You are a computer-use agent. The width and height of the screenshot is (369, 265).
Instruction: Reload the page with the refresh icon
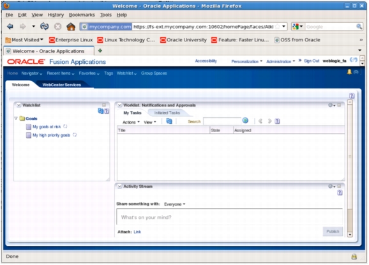click(44, 27)
